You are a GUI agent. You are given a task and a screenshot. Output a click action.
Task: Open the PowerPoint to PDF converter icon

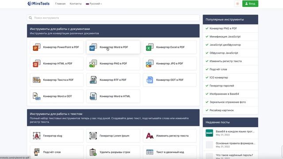tap(36, 47)
